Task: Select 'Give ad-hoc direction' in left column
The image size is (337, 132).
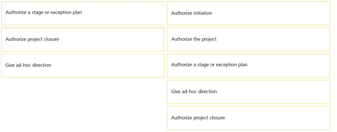Action: tap(83, 66)
